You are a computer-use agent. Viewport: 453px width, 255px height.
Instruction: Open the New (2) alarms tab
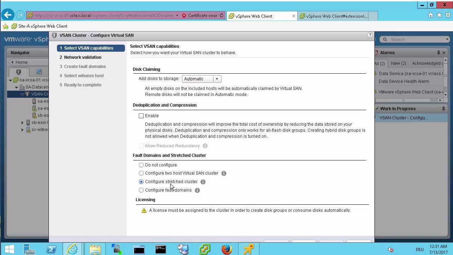pyautogui.click(x=398, y=63)
